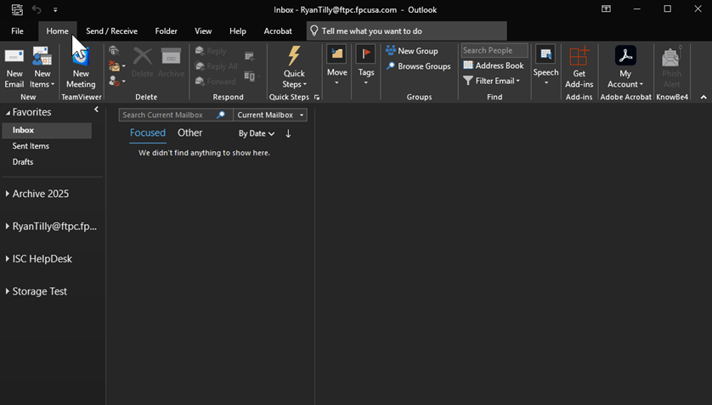Open the Address Book
The width and height of the screenshot is (712, 405).
point(494,65)
